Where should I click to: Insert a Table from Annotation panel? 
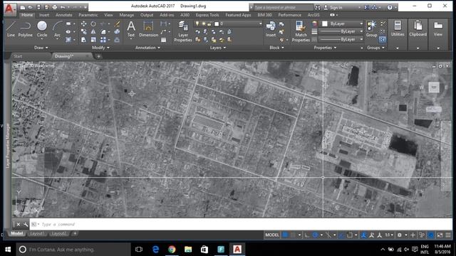coord(164,40)
